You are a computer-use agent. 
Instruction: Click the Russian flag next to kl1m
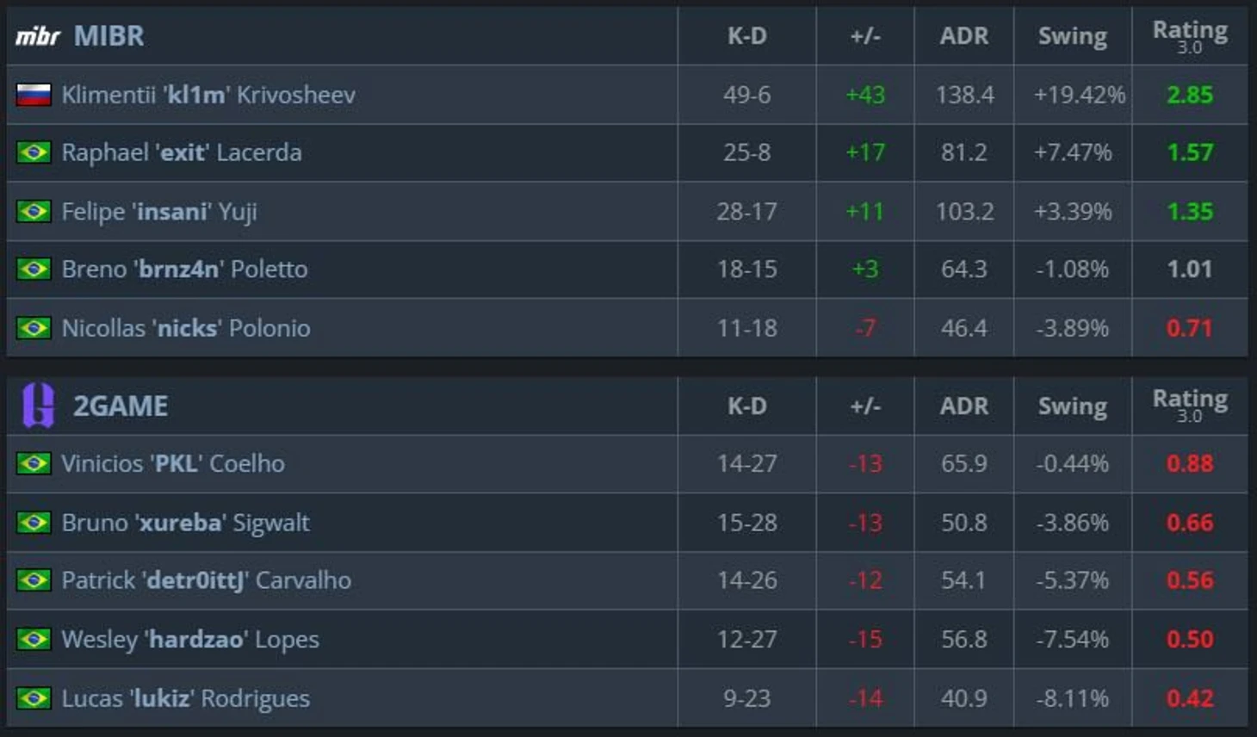(34, 95)
